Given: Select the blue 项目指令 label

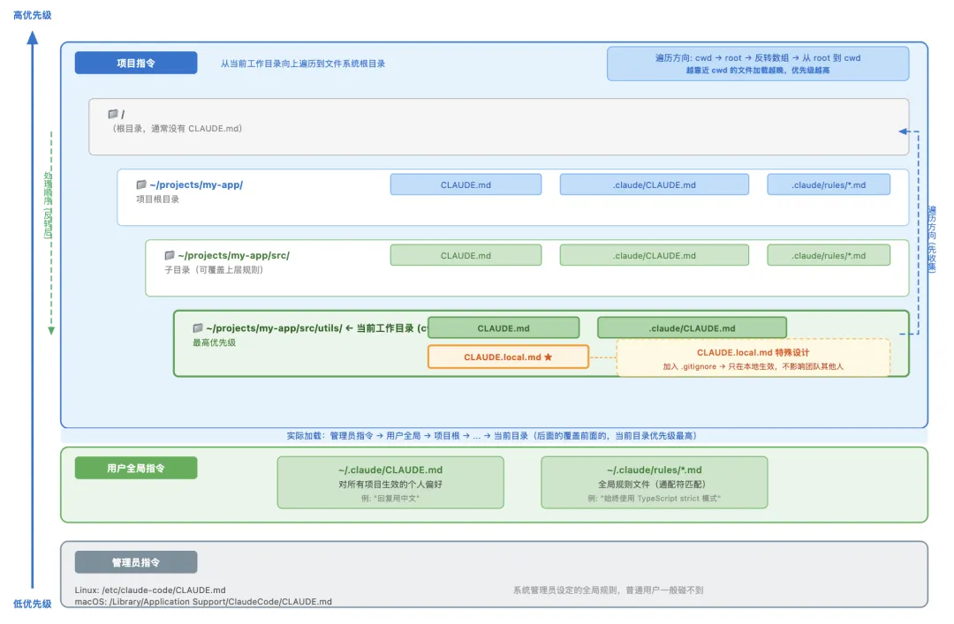Looking at the screenshot, I should pos(136,63).
